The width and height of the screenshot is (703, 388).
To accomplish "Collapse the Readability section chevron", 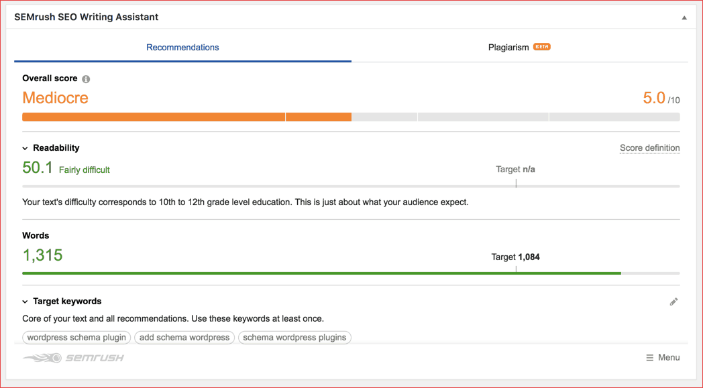I will [25, 148].
